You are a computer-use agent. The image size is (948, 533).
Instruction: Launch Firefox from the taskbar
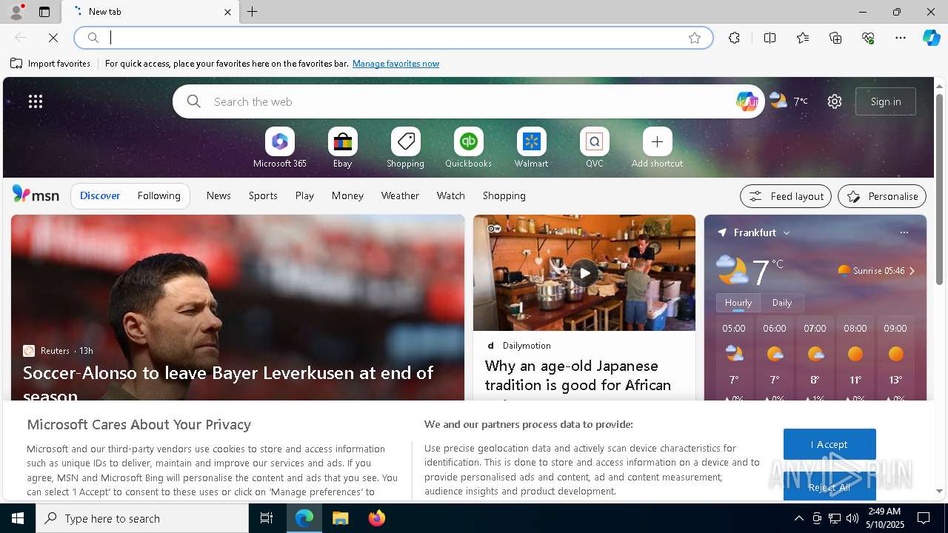click(x=377, y=518)
